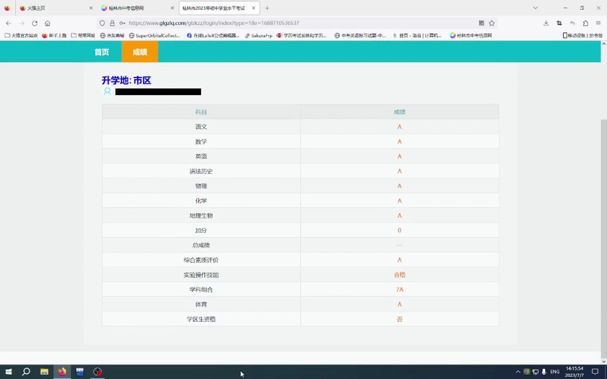Click the 学科组合 value 7A

coord(399,290)
